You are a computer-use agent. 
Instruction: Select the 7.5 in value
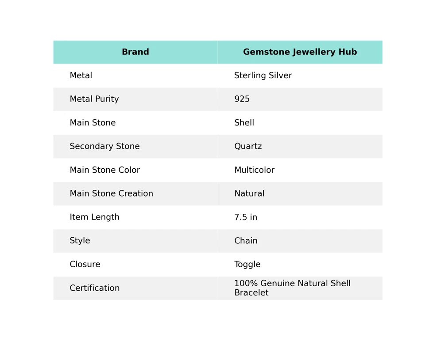[246, 218]
